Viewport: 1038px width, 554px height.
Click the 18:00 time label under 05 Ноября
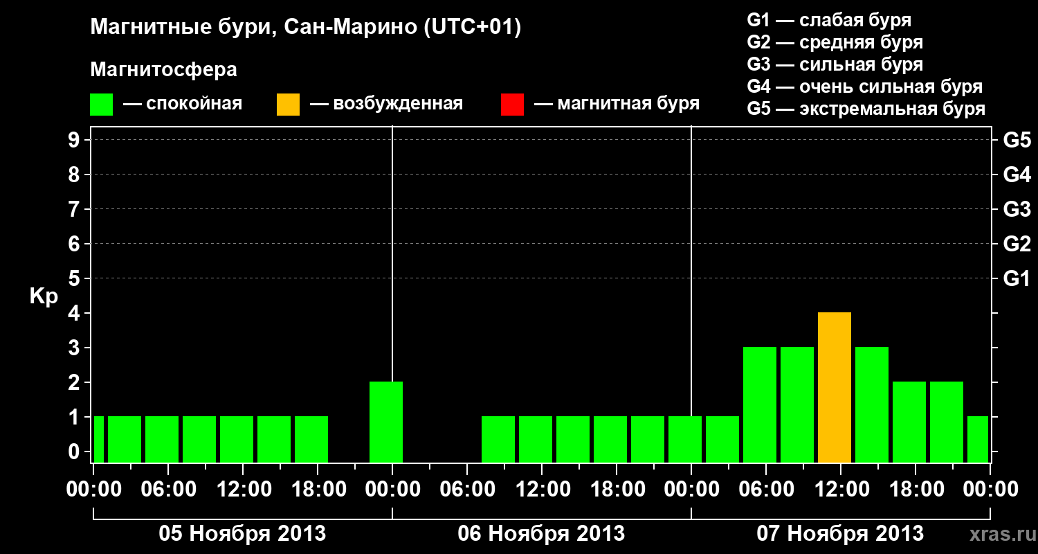click(x=318, y=490)
